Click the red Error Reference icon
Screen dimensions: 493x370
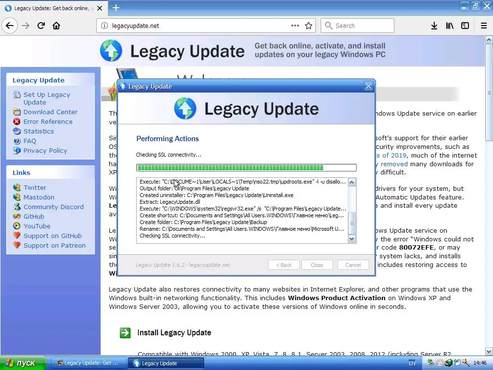pyautogui.click(x=17, y=121)
